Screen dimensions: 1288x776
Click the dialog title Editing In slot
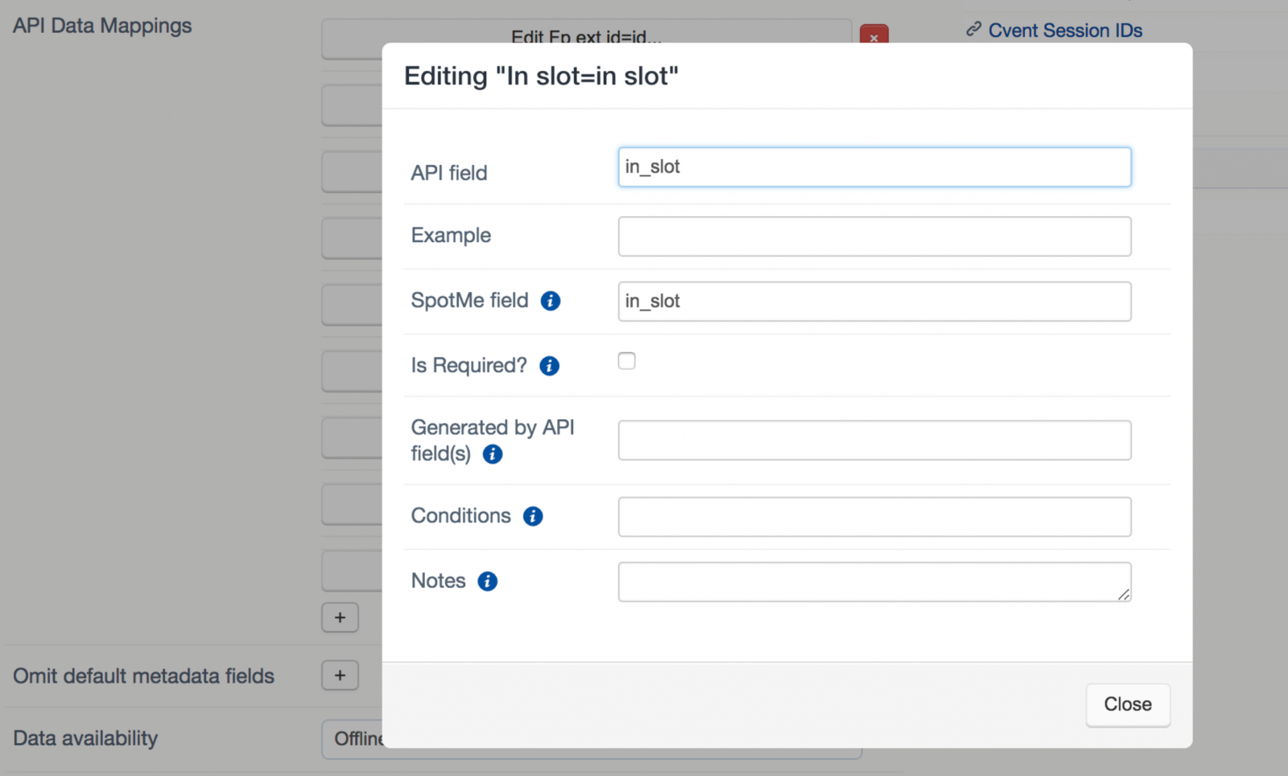pos(541,76)
